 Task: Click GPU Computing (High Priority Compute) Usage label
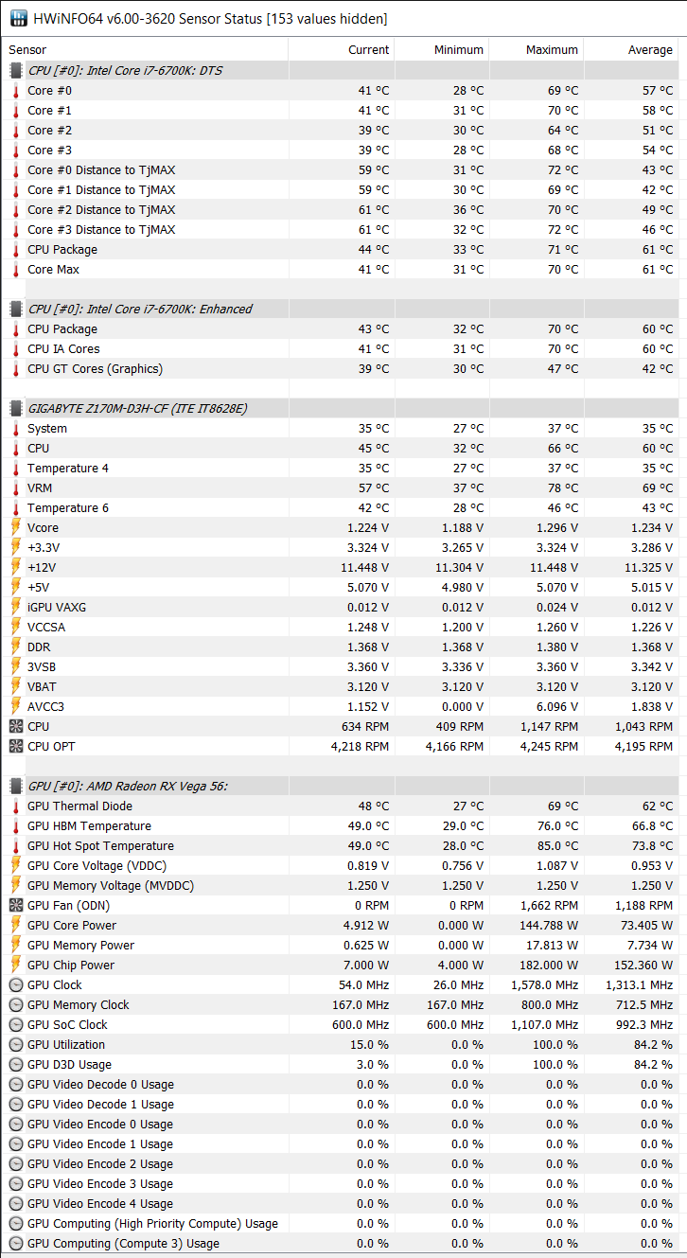pyautogui.click(x=153, y=1223)
